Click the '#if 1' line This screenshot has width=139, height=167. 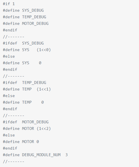(x=9, y=4)
